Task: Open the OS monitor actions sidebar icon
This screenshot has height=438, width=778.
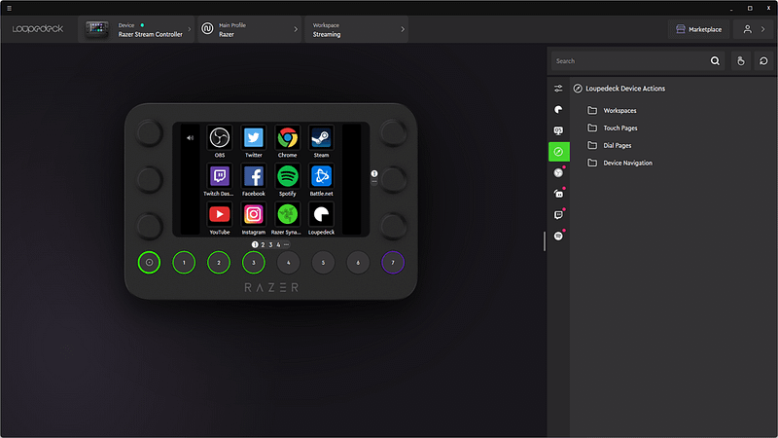Action: pos(558,130)
